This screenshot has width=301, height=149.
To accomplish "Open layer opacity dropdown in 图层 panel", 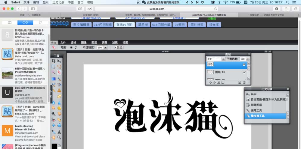I will click(x=248, y=59).
